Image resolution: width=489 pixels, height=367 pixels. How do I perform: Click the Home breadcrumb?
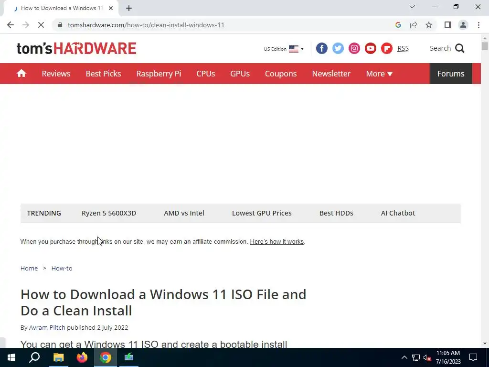click(29, 269)
